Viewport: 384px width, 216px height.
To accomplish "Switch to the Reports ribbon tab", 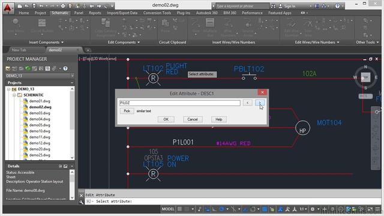I will tap(95, 13).
